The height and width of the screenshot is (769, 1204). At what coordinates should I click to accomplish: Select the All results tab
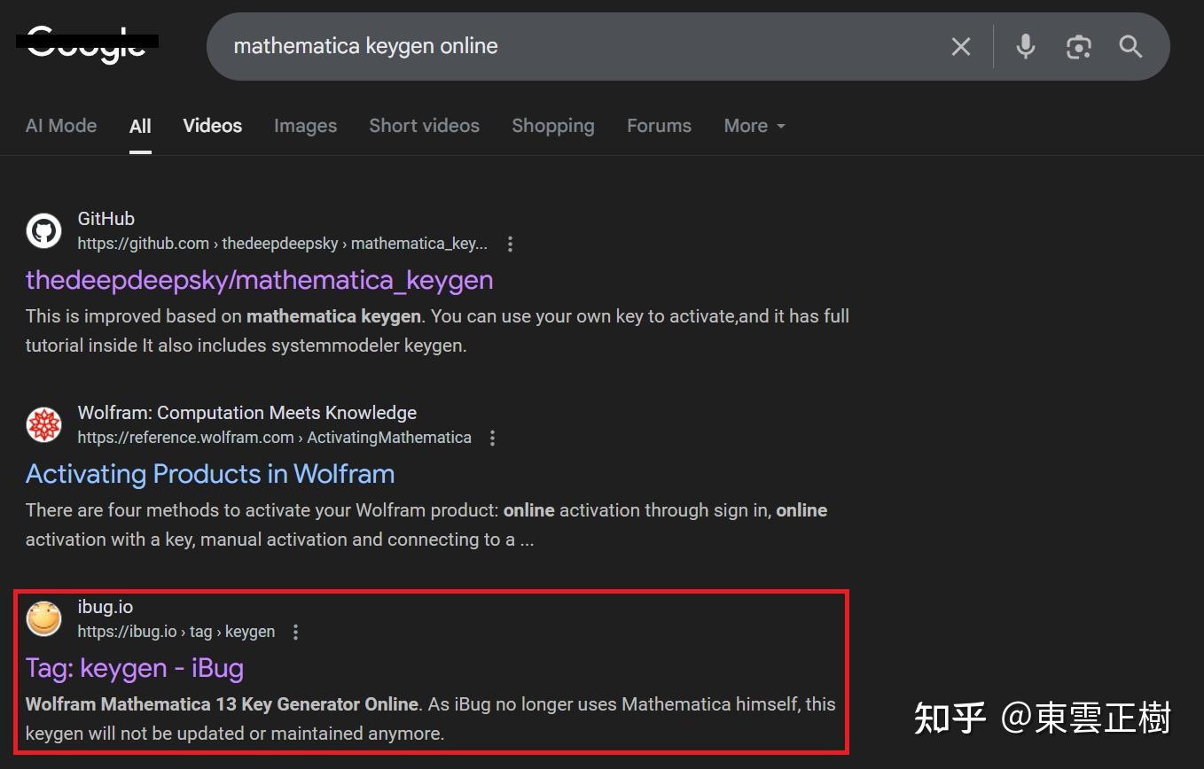point(140,126)
